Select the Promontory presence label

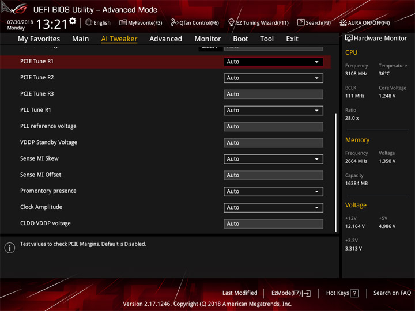(x=48, y=191)
